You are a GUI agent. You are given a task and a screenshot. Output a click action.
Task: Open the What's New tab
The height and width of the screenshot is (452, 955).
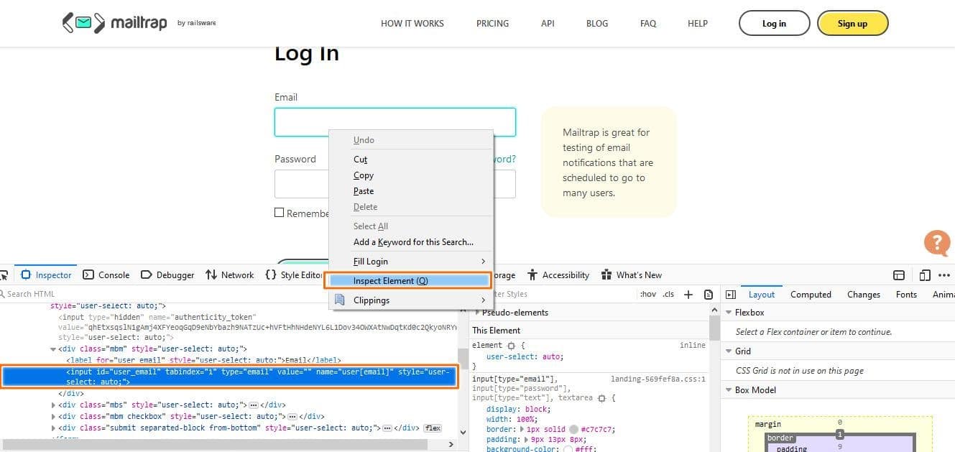[631, 275]
